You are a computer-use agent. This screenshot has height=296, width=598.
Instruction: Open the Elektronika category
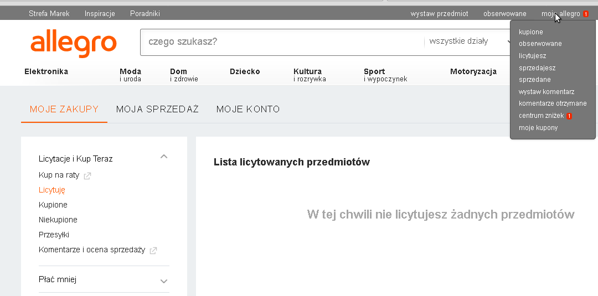[x=46, y=71]
